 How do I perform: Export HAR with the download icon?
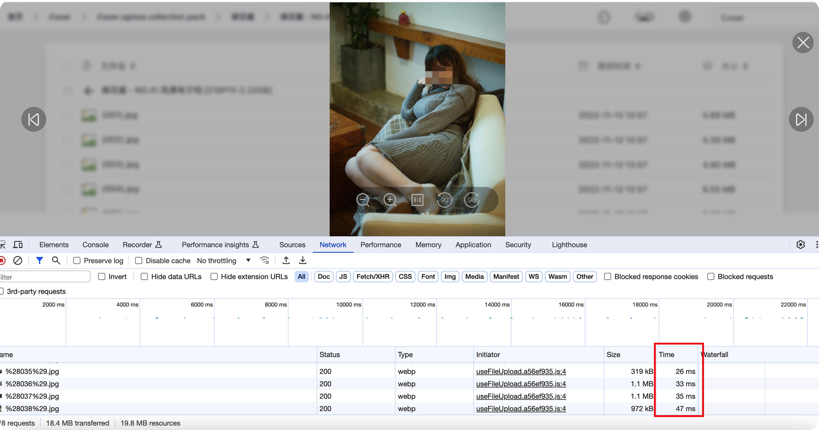(x=303, y=261)
